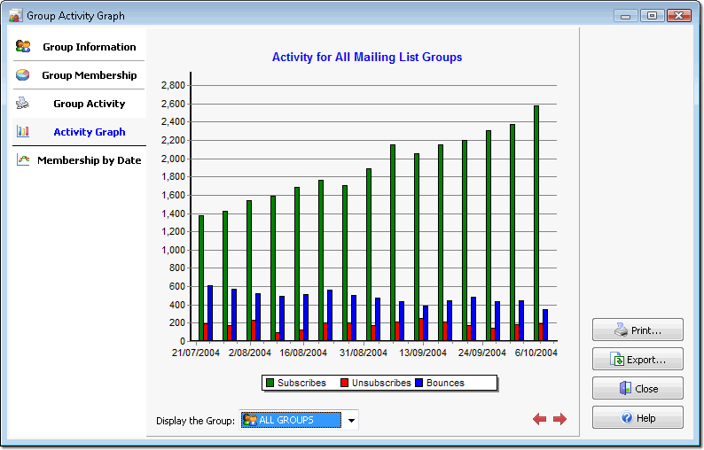
Task: Click the Unsubscribes legend label
Action: pyautogui.click(x=381, y=383)
